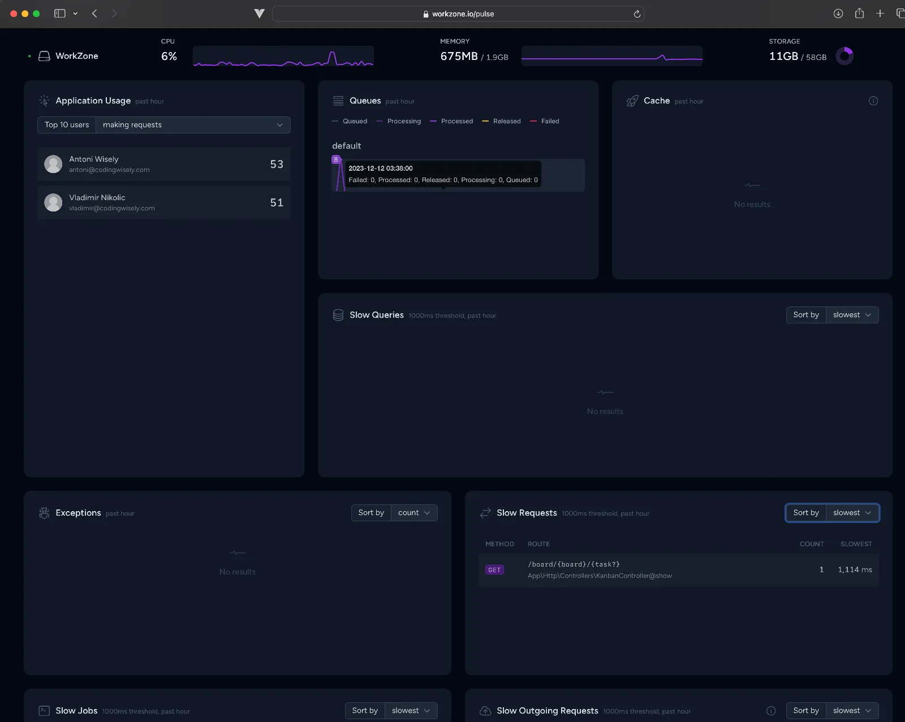This screenshot has height=722, width=905.
Task: Select the Vladimir Nikolic user row
Action: [x=164, y=202]
